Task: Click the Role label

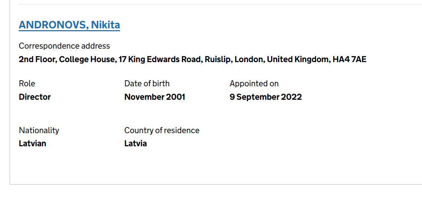Action: coord(27,83)
